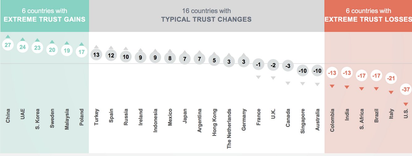The height and width of the screenshot is (156, 412).
Task: Click the Hong Kong 5 bubble
Action: tap(214, 60)
